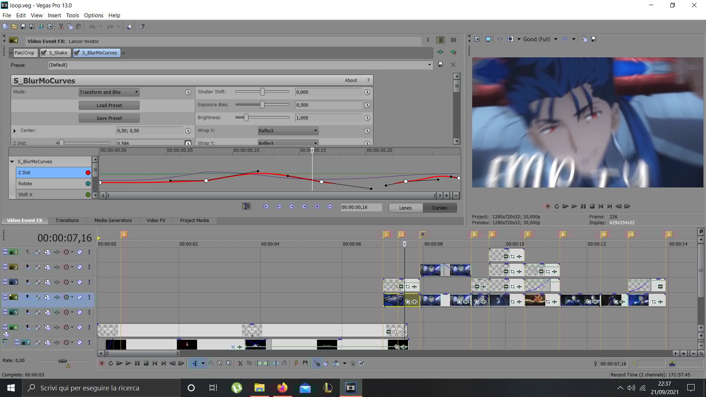Toggle the Shift X curve green dot
706x397 pixels.
click(x=88, y=194)
